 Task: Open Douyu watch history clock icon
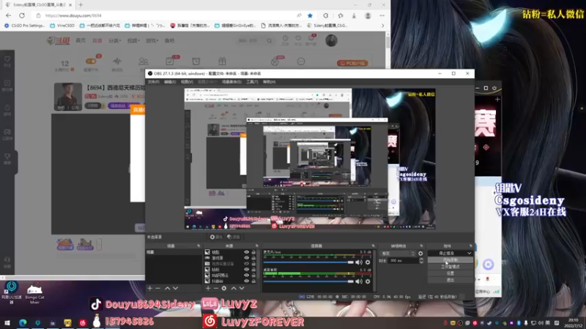[x=285, y=39]
